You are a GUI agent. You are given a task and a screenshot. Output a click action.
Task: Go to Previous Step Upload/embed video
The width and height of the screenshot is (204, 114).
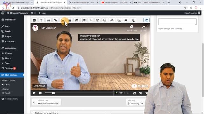47,102
